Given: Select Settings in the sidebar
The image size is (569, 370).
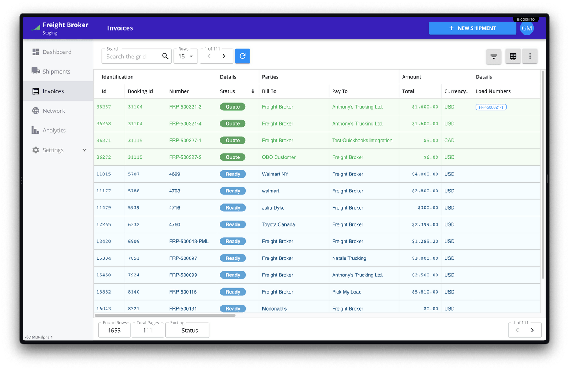Looking at the screenshot, I should pos(53,150).
